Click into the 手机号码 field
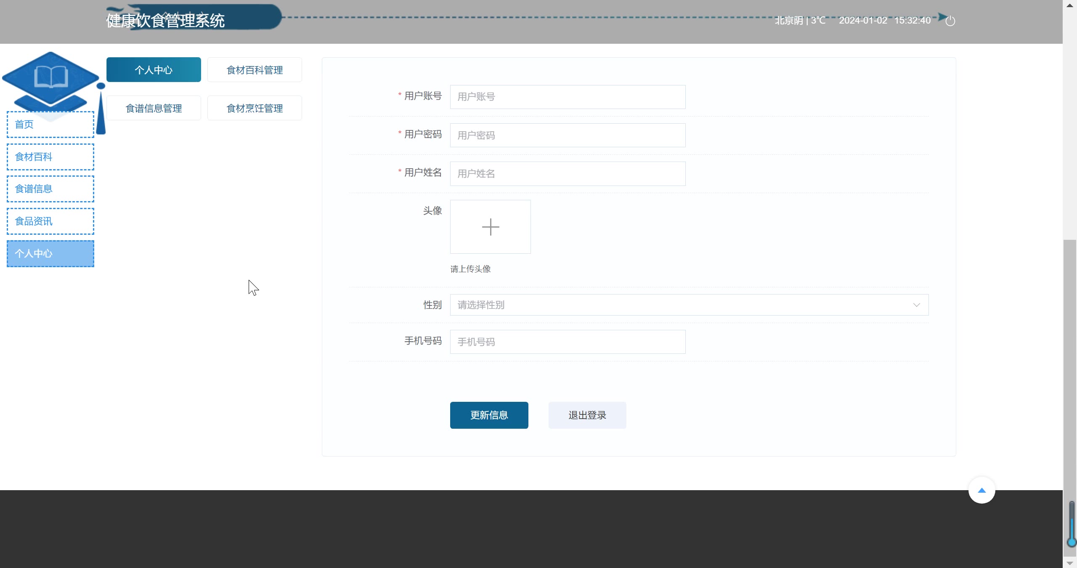The image size is (1077, 568). tap(568, 342)
